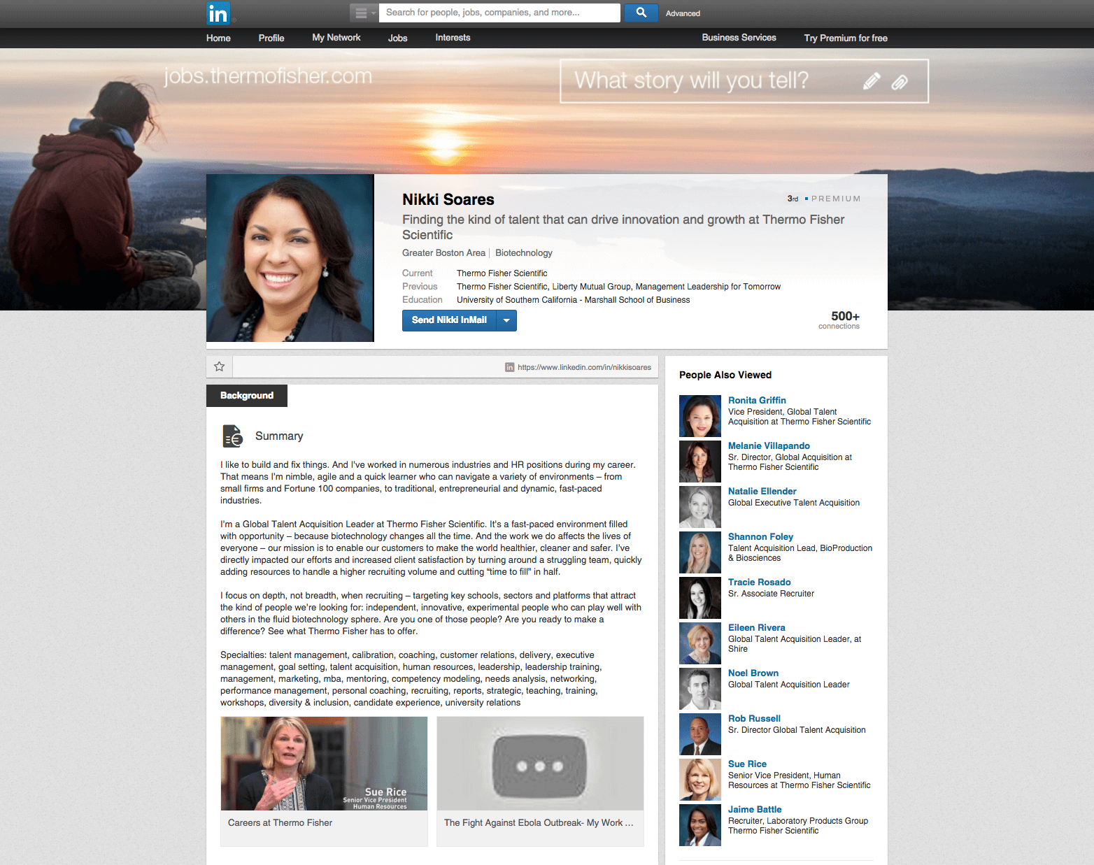The height and width of the screenshot is (865, 1094).
Task: Click the search magnifying glass icon
Action: (x=640, y=12)
